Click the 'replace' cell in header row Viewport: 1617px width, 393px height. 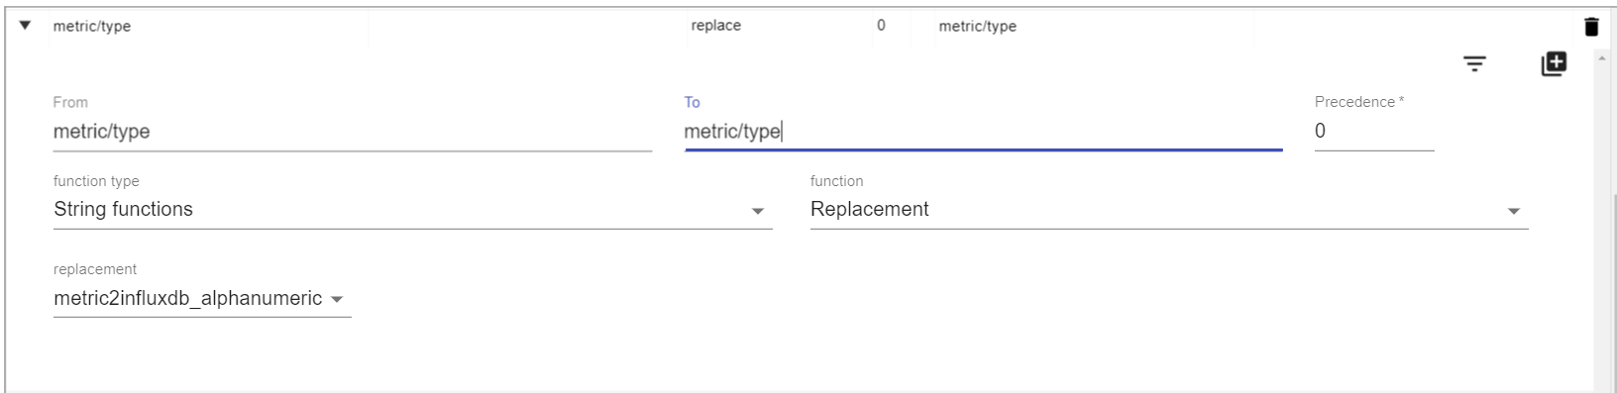click(716, 26)
